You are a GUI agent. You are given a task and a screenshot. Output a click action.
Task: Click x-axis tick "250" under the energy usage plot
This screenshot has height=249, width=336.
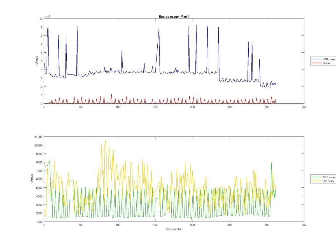(230, 107)
